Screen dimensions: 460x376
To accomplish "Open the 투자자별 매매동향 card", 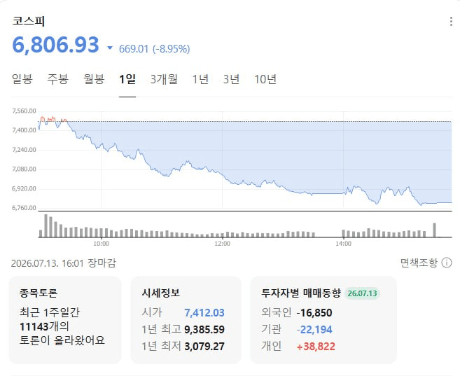I will pos(323,320).
